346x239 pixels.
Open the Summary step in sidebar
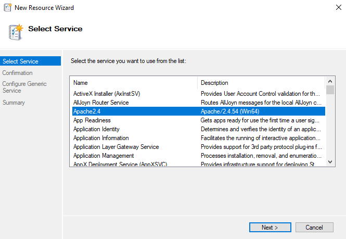pyautogui.click(x=14, y=103)
